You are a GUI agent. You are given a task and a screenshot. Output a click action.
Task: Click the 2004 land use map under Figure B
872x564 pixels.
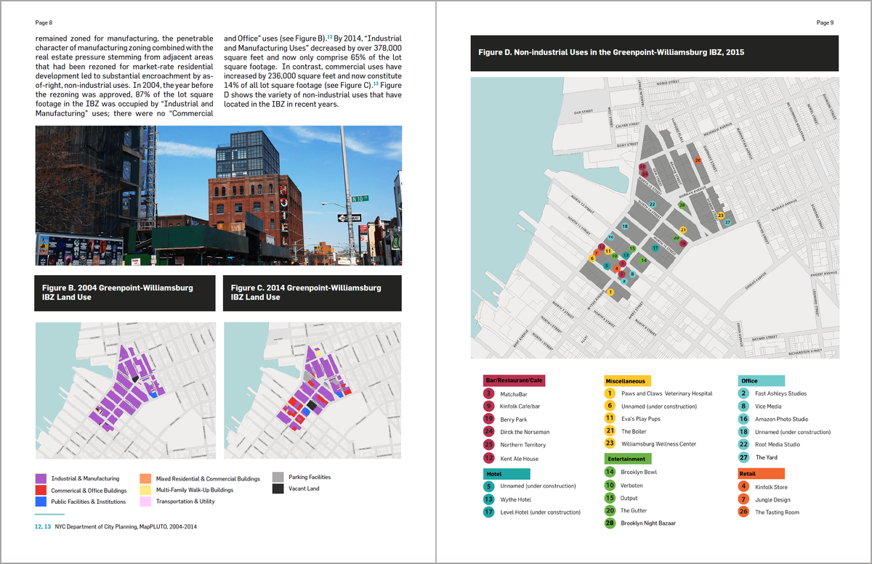(126, 390)
